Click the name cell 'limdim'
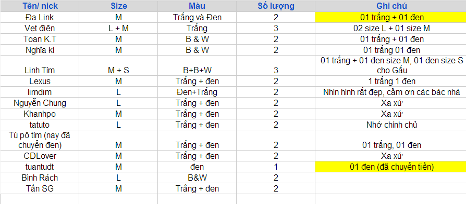This screenshot has height=204, width=466. tap(40, 92)
